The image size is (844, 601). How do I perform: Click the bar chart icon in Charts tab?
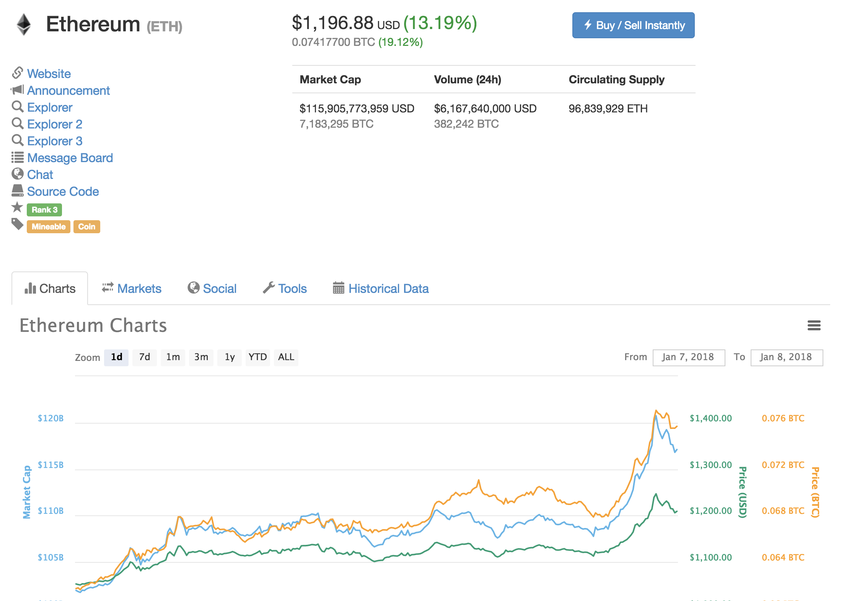click(30, 288)
